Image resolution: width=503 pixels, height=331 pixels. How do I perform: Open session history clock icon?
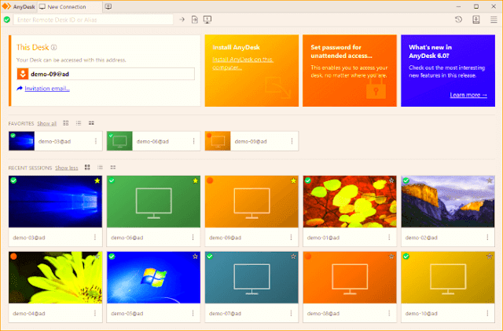click(458, 20)
